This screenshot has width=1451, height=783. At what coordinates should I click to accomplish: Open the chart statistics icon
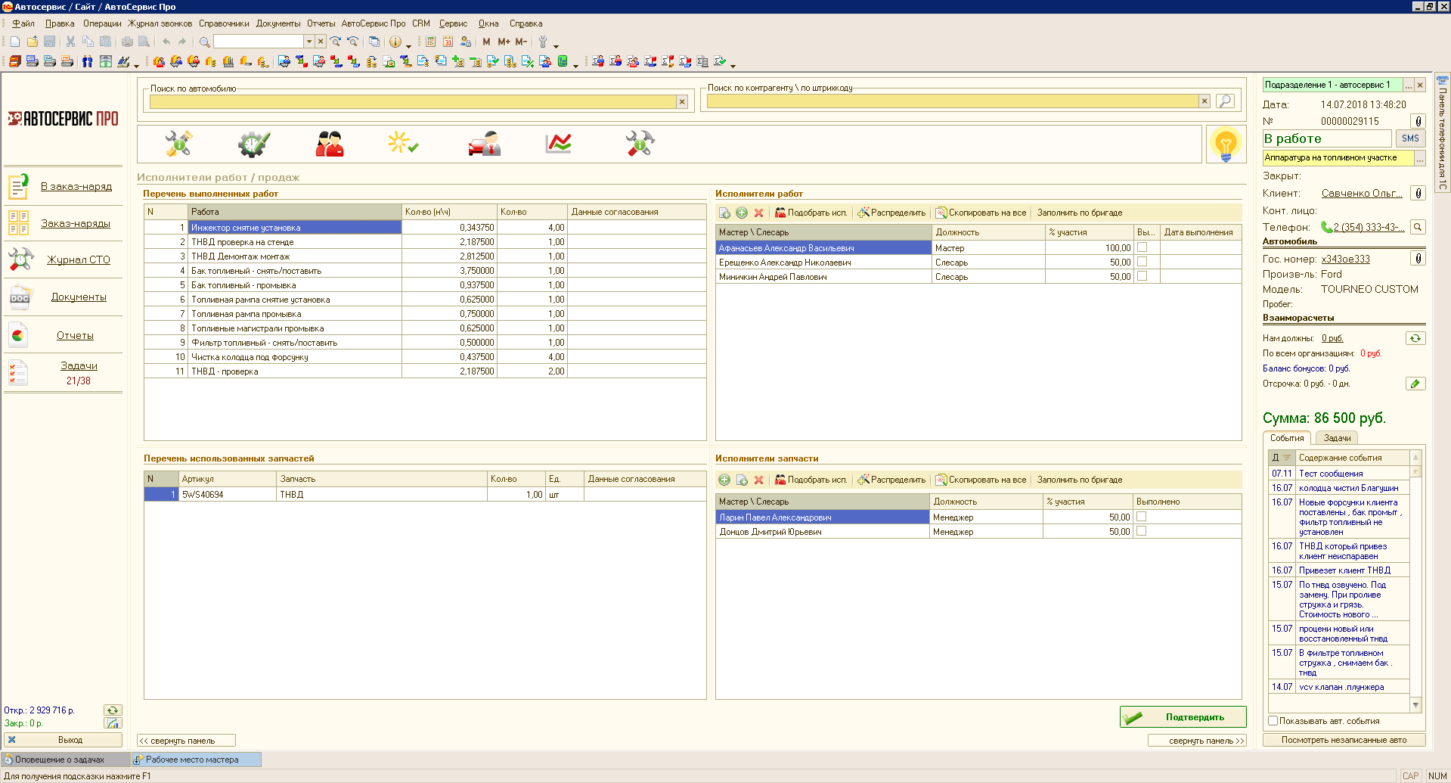point(558,143)
